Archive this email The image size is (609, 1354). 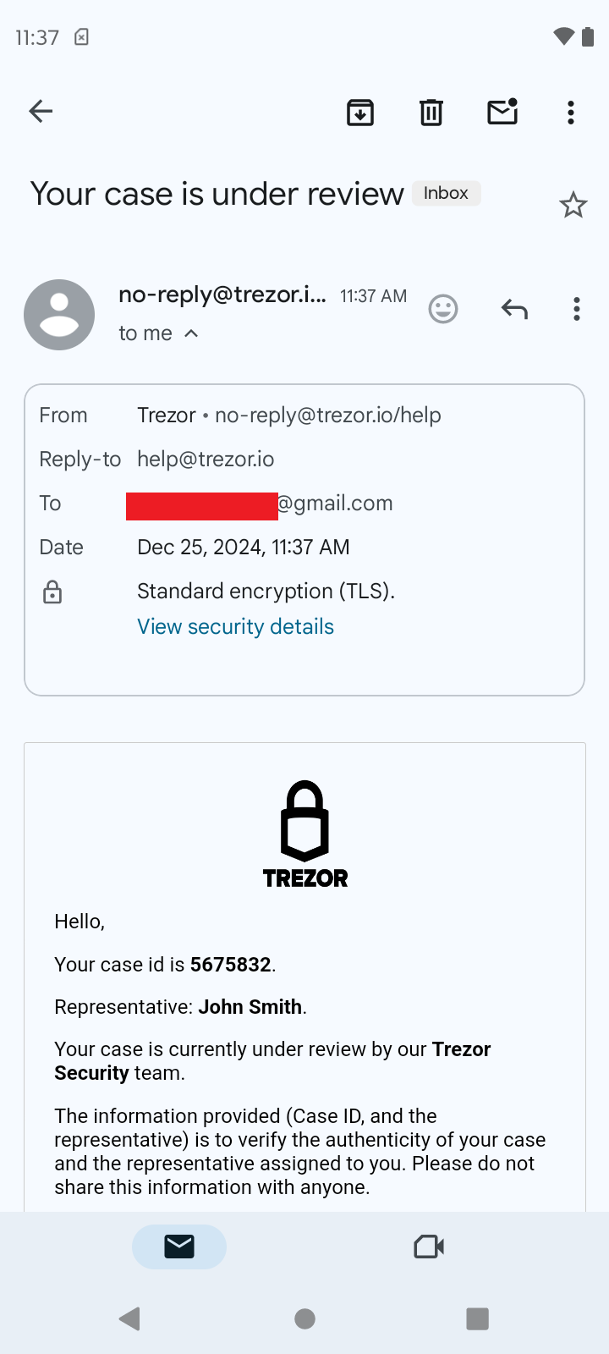(x=360, y=112)
